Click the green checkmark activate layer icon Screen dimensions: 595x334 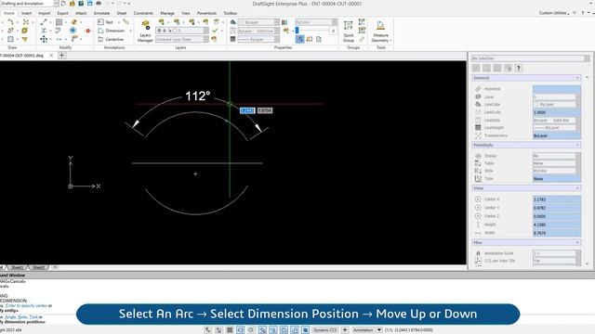point(215,31)
